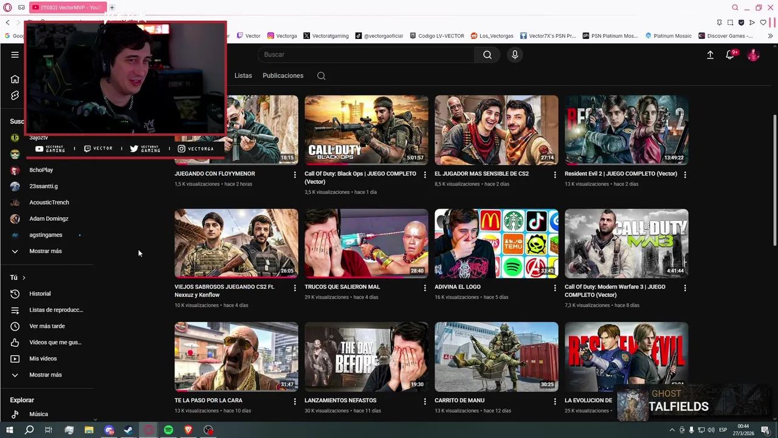778x438 pixels.
Task: Open options for JUEGANDO CON FLOYYMENOR video
Action: [x=295, y=175]
